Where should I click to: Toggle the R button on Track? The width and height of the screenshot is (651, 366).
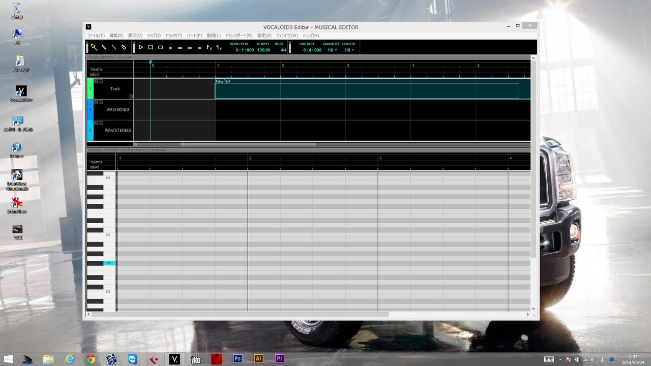[131, 96]
